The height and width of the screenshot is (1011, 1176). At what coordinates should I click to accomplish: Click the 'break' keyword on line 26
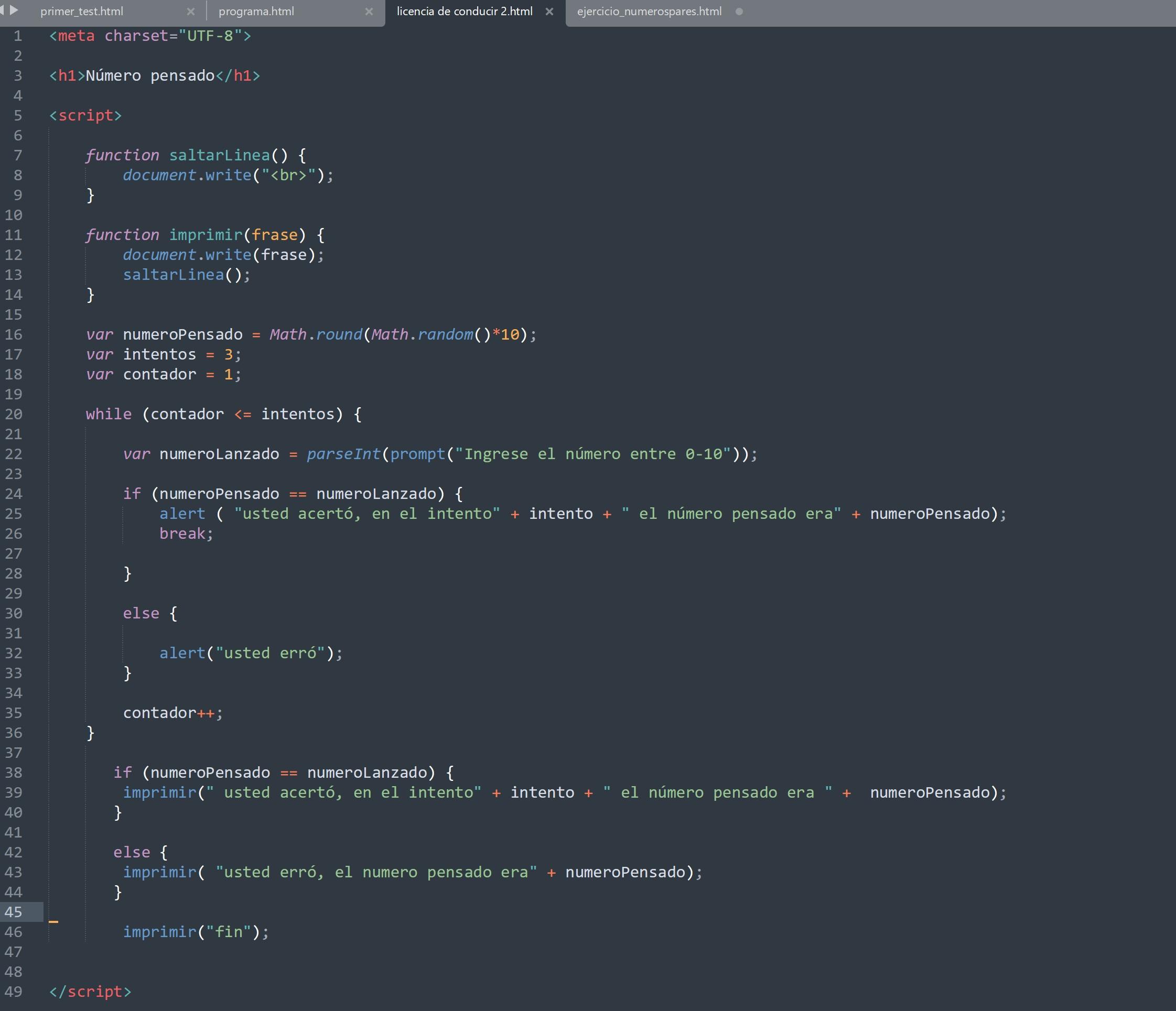pos(182,534)
